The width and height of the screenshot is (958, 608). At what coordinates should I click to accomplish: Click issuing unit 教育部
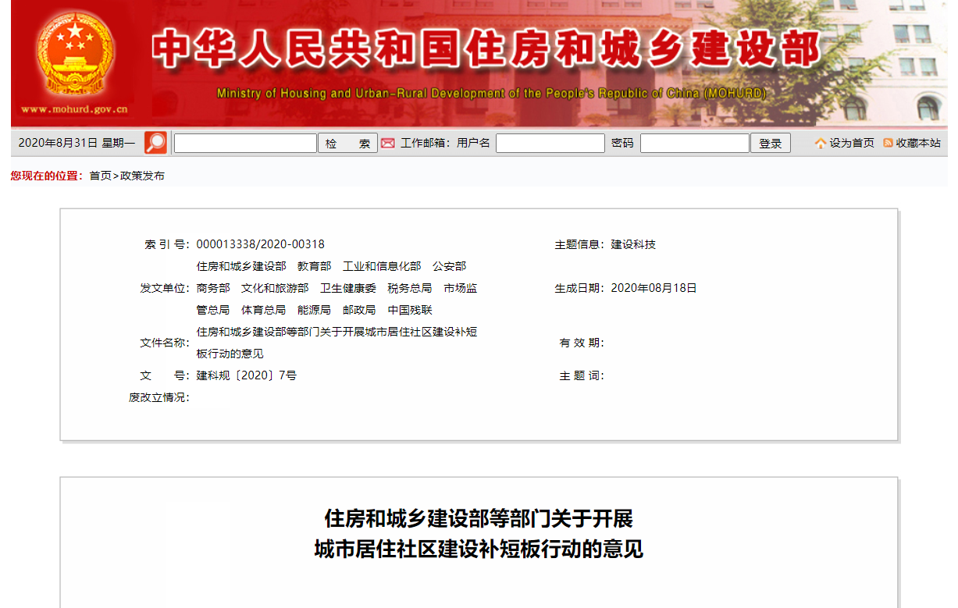[314, 266]
